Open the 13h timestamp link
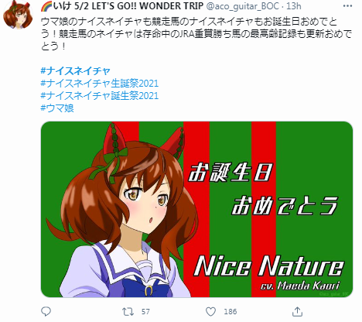Viewport: 362px width, 322px height. click(x=294, y=6)
